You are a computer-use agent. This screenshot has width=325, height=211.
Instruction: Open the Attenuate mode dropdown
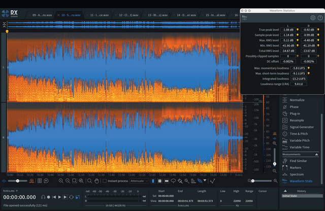tap(139, 181)
